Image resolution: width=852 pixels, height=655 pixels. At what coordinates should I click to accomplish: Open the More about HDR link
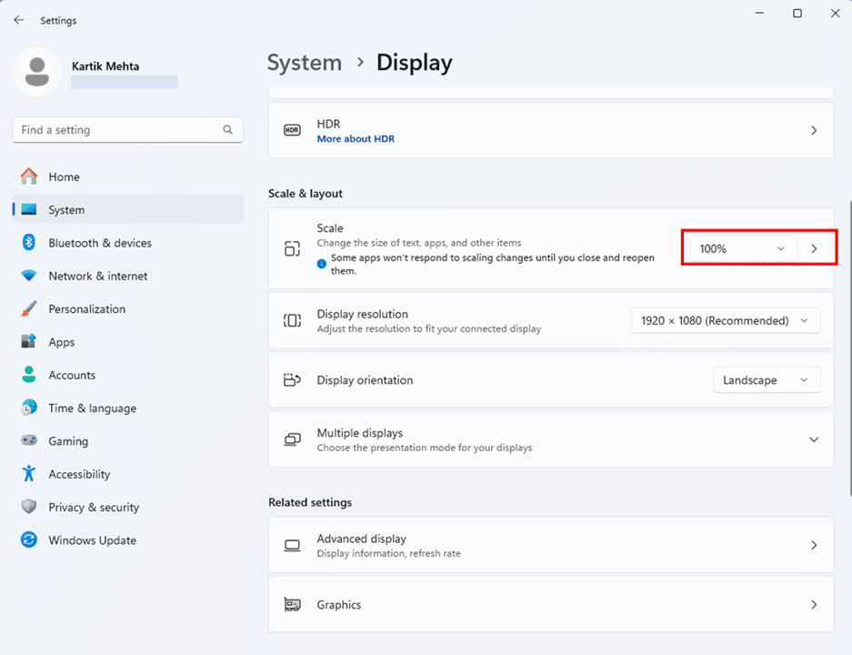(356, 138)
